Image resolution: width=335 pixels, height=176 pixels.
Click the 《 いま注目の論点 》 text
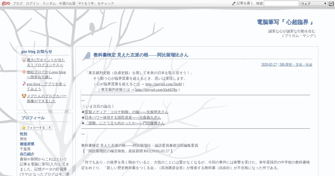point(98,106)
